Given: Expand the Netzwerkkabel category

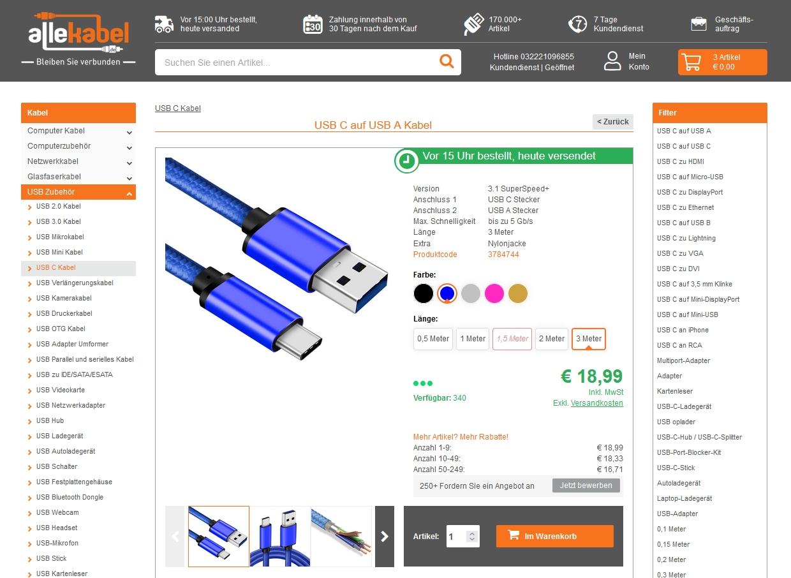Looking at the screenshot, I should coord(78,161).
